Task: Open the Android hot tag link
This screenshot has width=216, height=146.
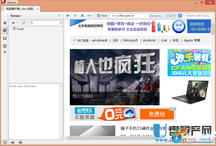Action: pos(149,41)
